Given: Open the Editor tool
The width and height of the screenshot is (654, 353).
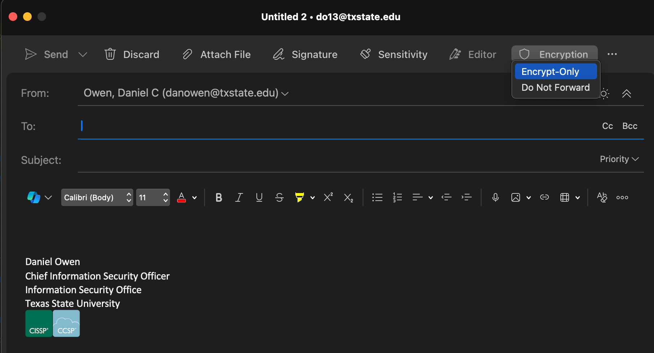Looking at the screenshot, I should 473,54.
